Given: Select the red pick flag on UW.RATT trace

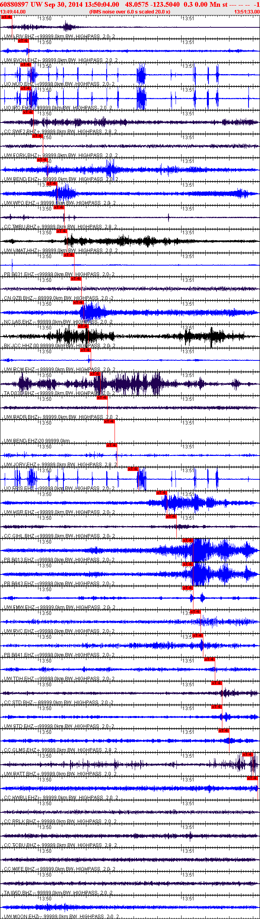Looking at the screenshot, I should coord(248,754).
